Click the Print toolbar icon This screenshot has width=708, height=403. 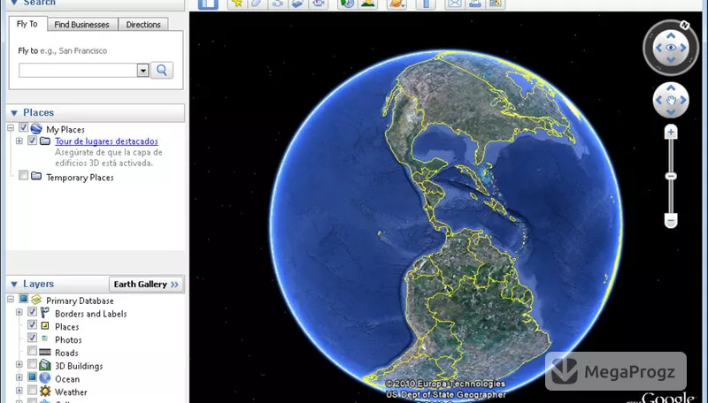[474, 4]
